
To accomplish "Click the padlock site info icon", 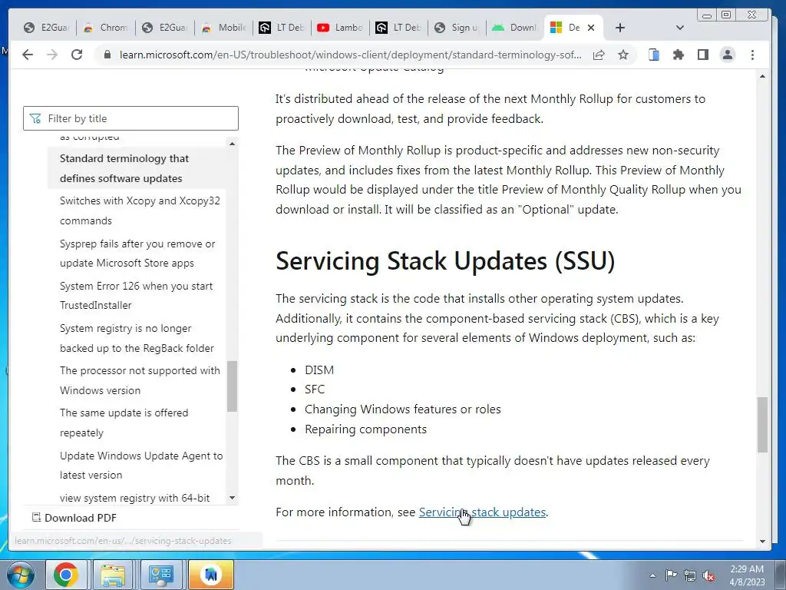I will point(107,55).
